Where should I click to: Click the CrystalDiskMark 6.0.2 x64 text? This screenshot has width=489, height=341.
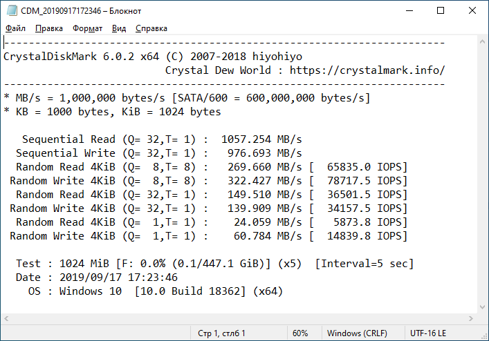click(x=81, y=57)
